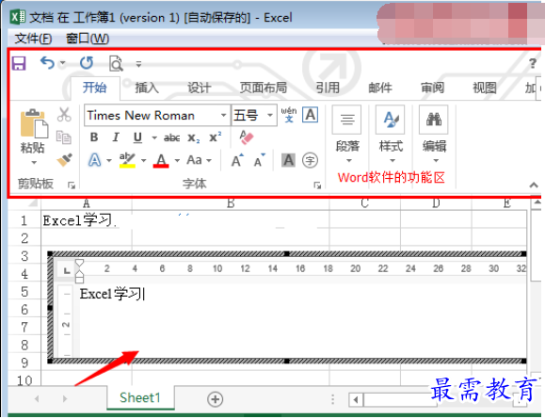Open the 审阅 ribbon tab

point(432,88)
